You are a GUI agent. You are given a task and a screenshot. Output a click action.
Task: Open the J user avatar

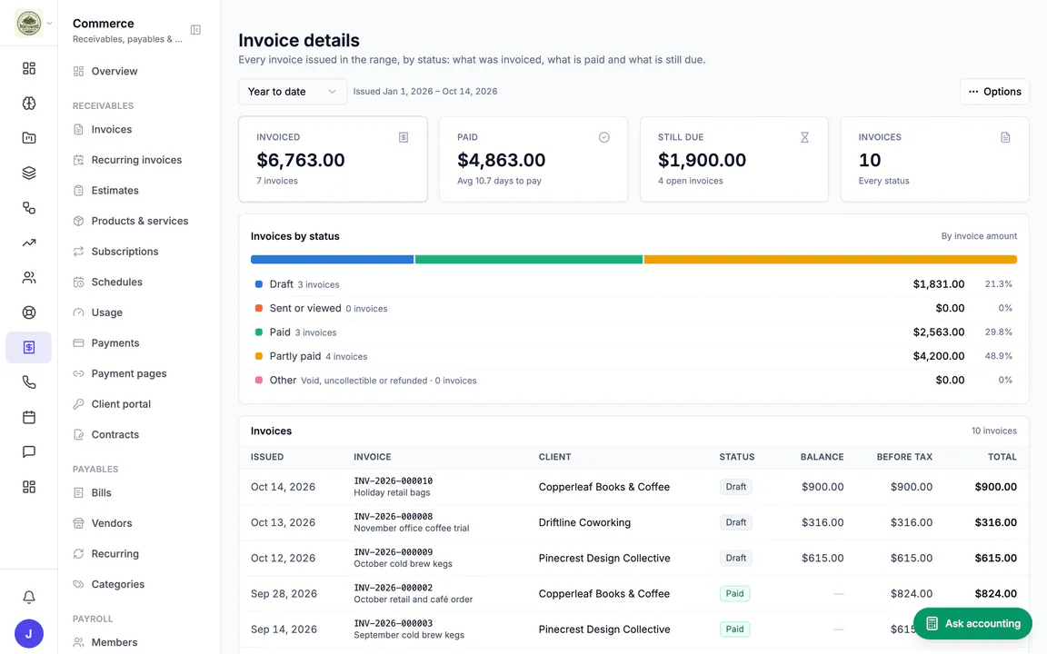pyautogui.click(x=29, y=634)
